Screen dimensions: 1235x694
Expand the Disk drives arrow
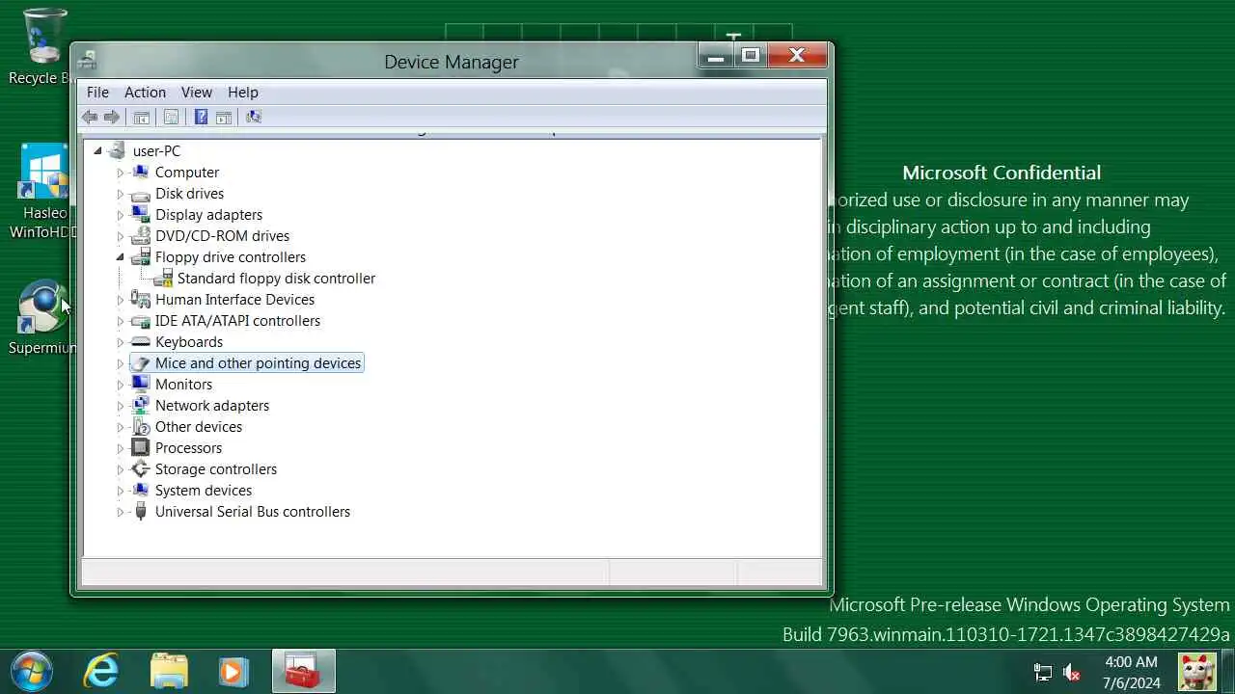pyautogui.click(x=121, y=194)
